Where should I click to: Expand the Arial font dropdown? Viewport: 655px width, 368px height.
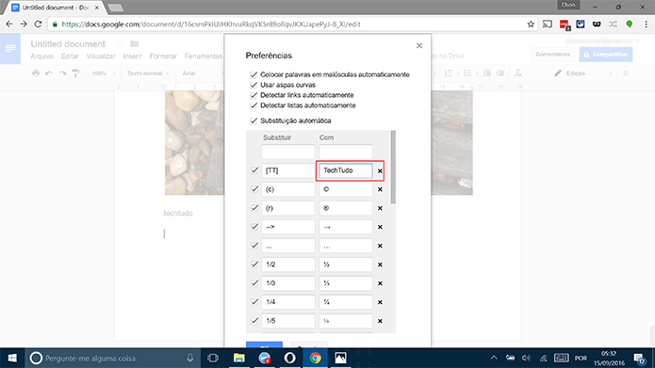click(202, 73)
